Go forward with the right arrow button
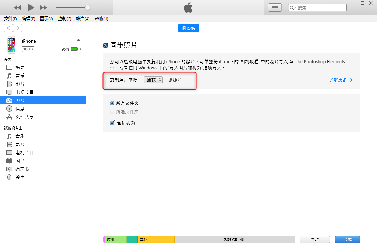Screen dimensions: 377x249 (x=18, y=28)
